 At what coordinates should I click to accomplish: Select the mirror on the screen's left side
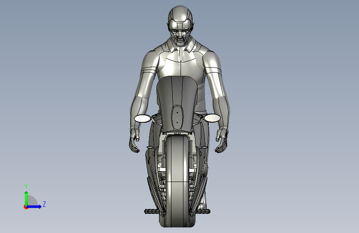(x=142, y=118)
